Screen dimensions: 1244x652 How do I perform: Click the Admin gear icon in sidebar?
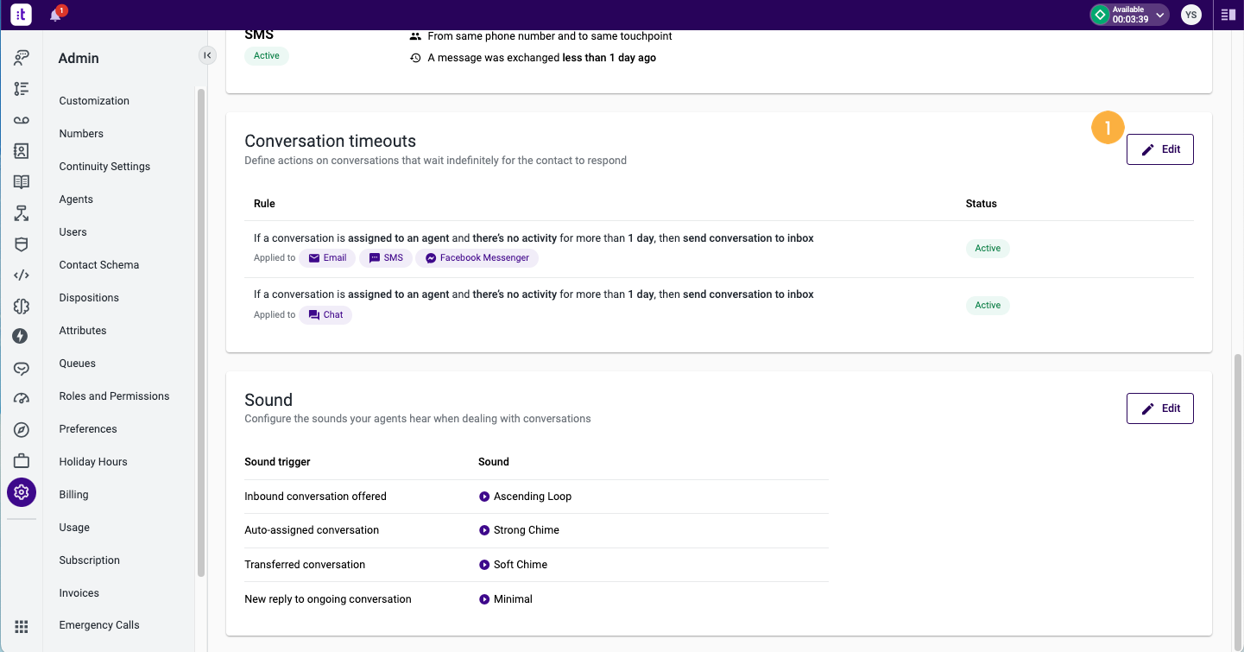click(x=22, y=492)
